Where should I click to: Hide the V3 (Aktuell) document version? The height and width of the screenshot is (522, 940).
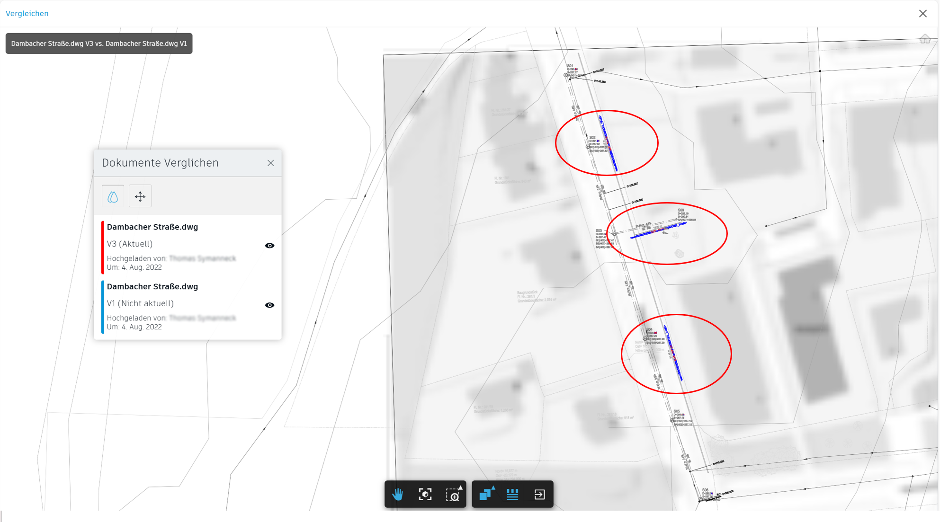(x=269, y=246)
